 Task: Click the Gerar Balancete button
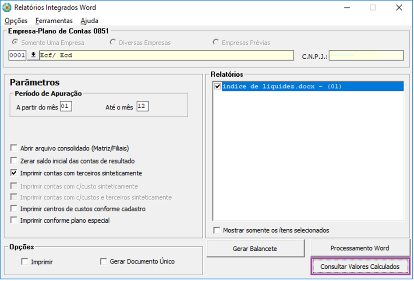tap(255, 249)
